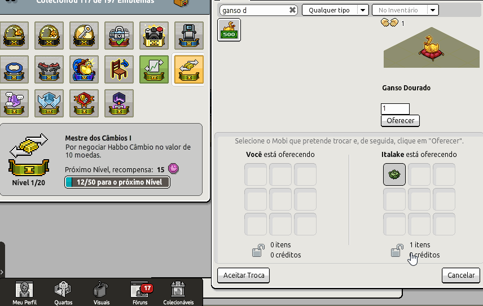
Task: Click the level progress bar 12/50
Action: coord(117,182)
